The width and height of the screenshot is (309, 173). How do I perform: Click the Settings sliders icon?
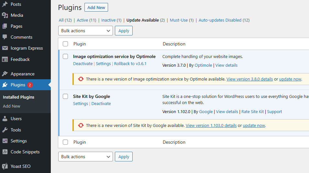pos(5,141)
